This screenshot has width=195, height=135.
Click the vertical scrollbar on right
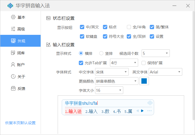pyautogui.click(x=193, y=66)
